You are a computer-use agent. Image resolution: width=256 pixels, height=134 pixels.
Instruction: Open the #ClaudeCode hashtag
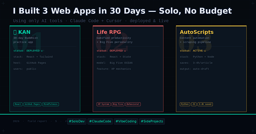(x=100, y=122)
